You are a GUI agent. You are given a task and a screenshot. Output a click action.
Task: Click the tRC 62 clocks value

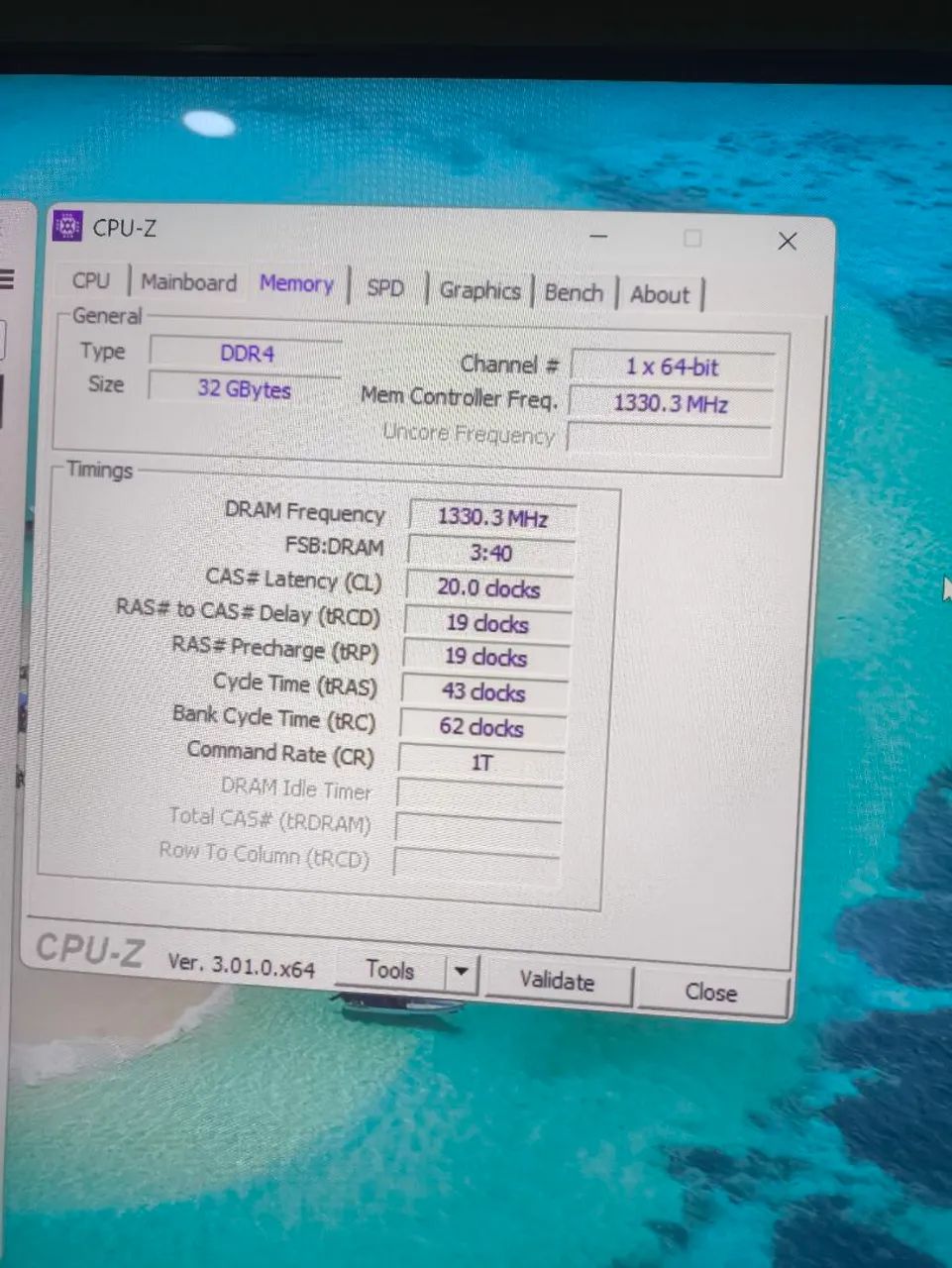[x=481, y=727]
